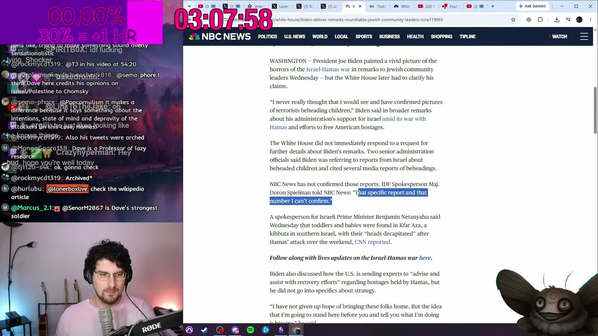Open Battle.net from the taskbar
Image resolution: width=598 pixels, height=336 pixels.
pyautogui.click(x=266, y=330)
